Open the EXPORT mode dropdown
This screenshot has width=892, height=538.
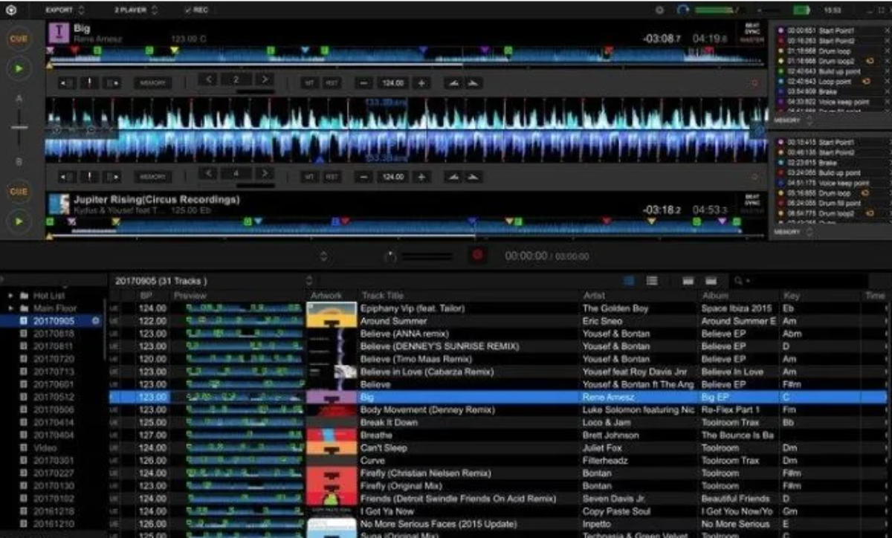65,10
